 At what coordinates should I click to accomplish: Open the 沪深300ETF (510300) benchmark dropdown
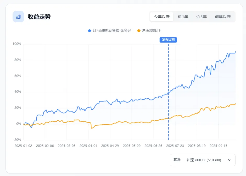pyautogui.click(x=204, y=160)
